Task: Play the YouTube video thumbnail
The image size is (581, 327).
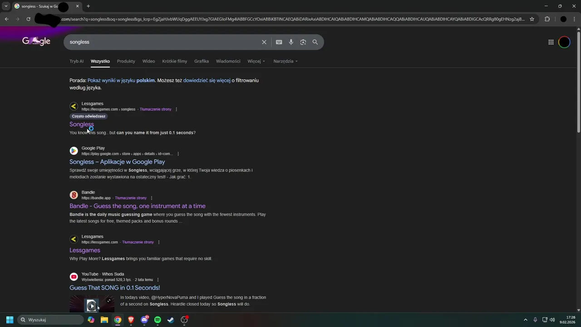Action: click(x=92, y=303)
